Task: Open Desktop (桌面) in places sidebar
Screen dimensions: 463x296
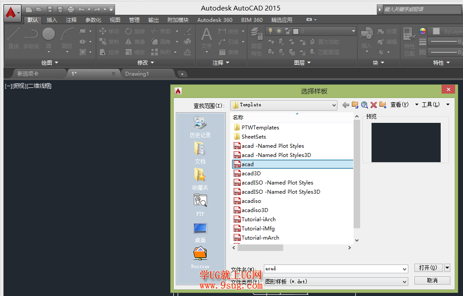Action: point(200,232)
